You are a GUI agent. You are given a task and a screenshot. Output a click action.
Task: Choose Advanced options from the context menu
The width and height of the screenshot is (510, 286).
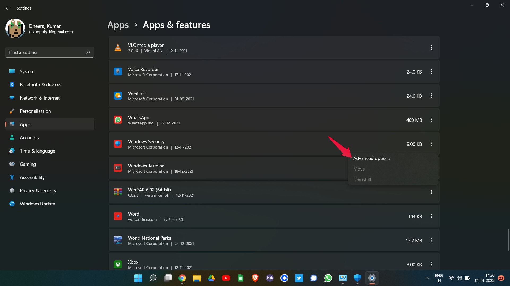[x=393, y=158]
